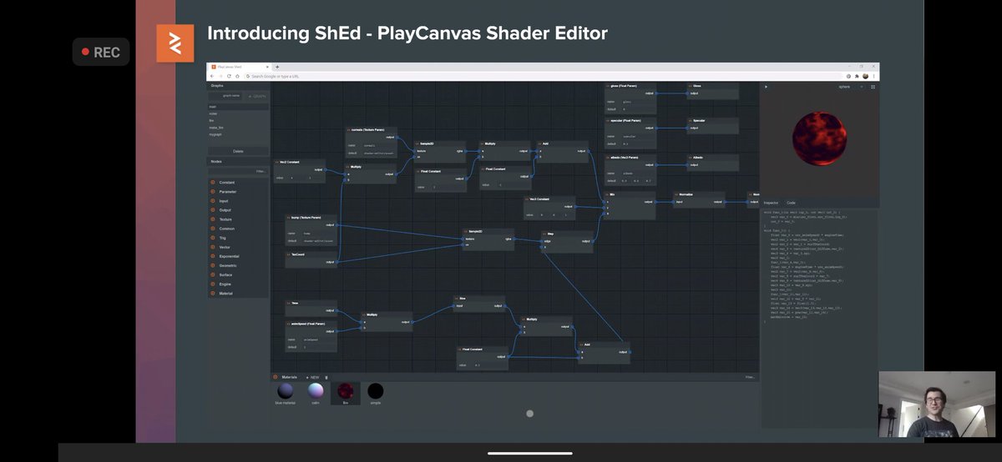This screenshot has height=462, width=1002.
Task: Click the bump (Texture Param) node header
Action: pyautogui.click(x=311, y=218)
